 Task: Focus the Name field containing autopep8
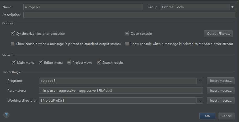pyautogui.click(x=83, y=7)
